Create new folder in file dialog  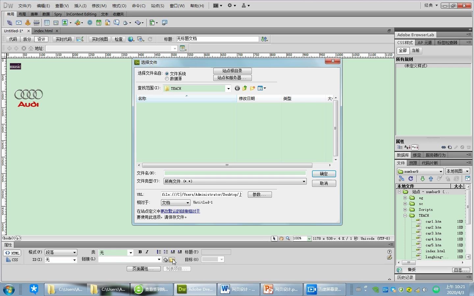tap(252, 88)
